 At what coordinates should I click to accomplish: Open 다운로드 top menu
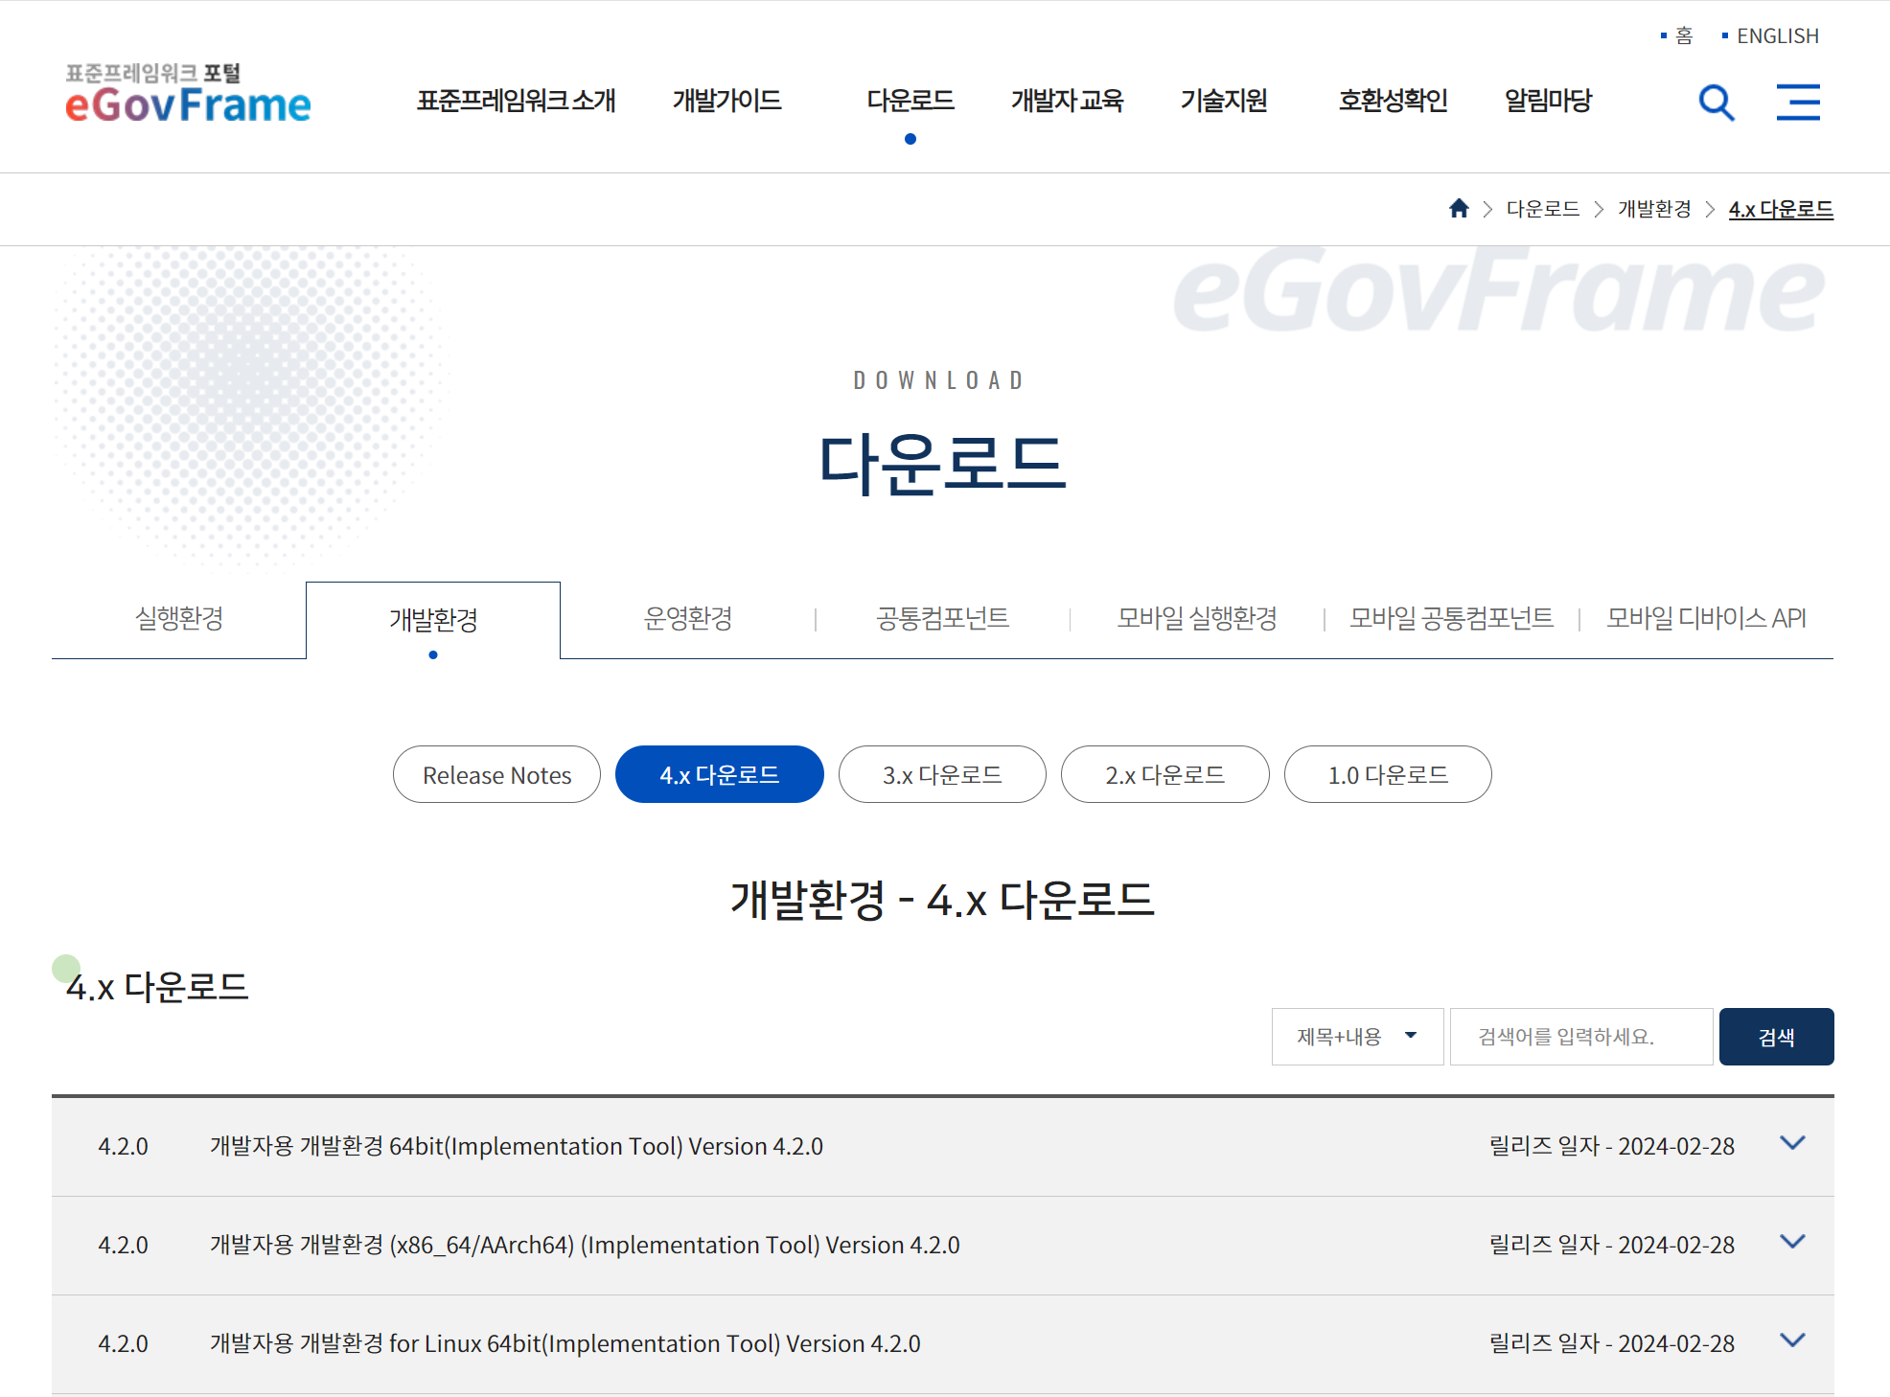click(x=910, y=101)
